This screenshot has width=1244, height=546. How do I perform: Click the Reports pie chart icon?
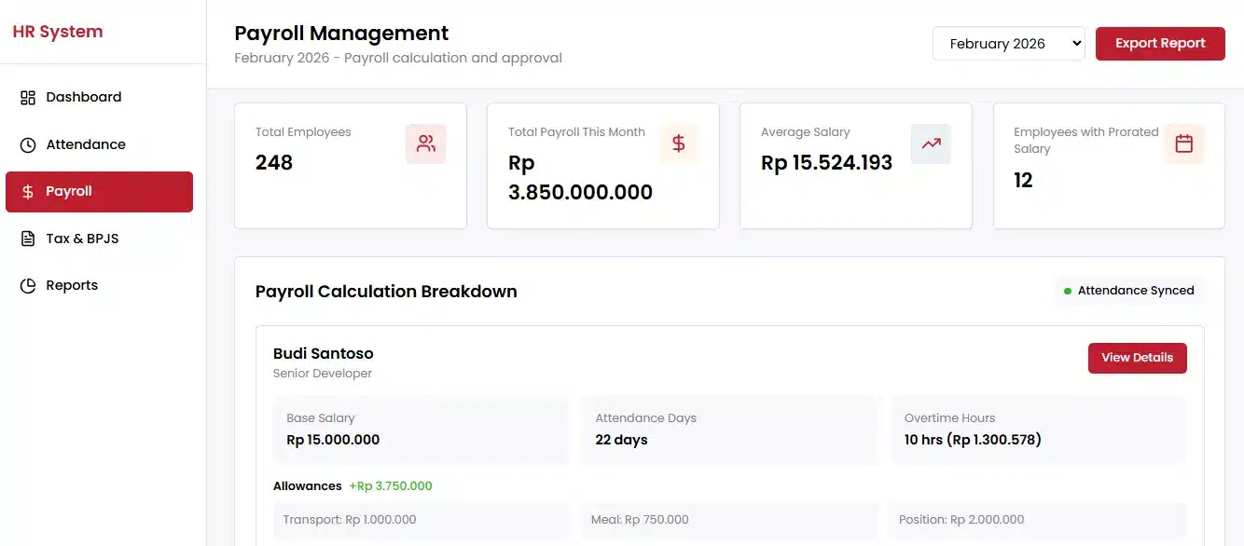28,286
